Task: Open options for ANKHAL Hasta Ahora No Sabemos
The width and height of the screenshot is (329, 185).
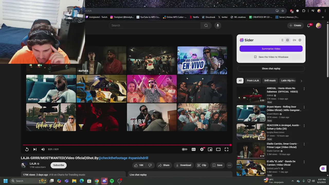Action: (x=304, y=89)
